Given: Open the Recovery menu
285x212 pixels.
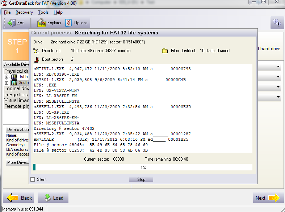Looking at the screenshot, I should click(24, 12).
